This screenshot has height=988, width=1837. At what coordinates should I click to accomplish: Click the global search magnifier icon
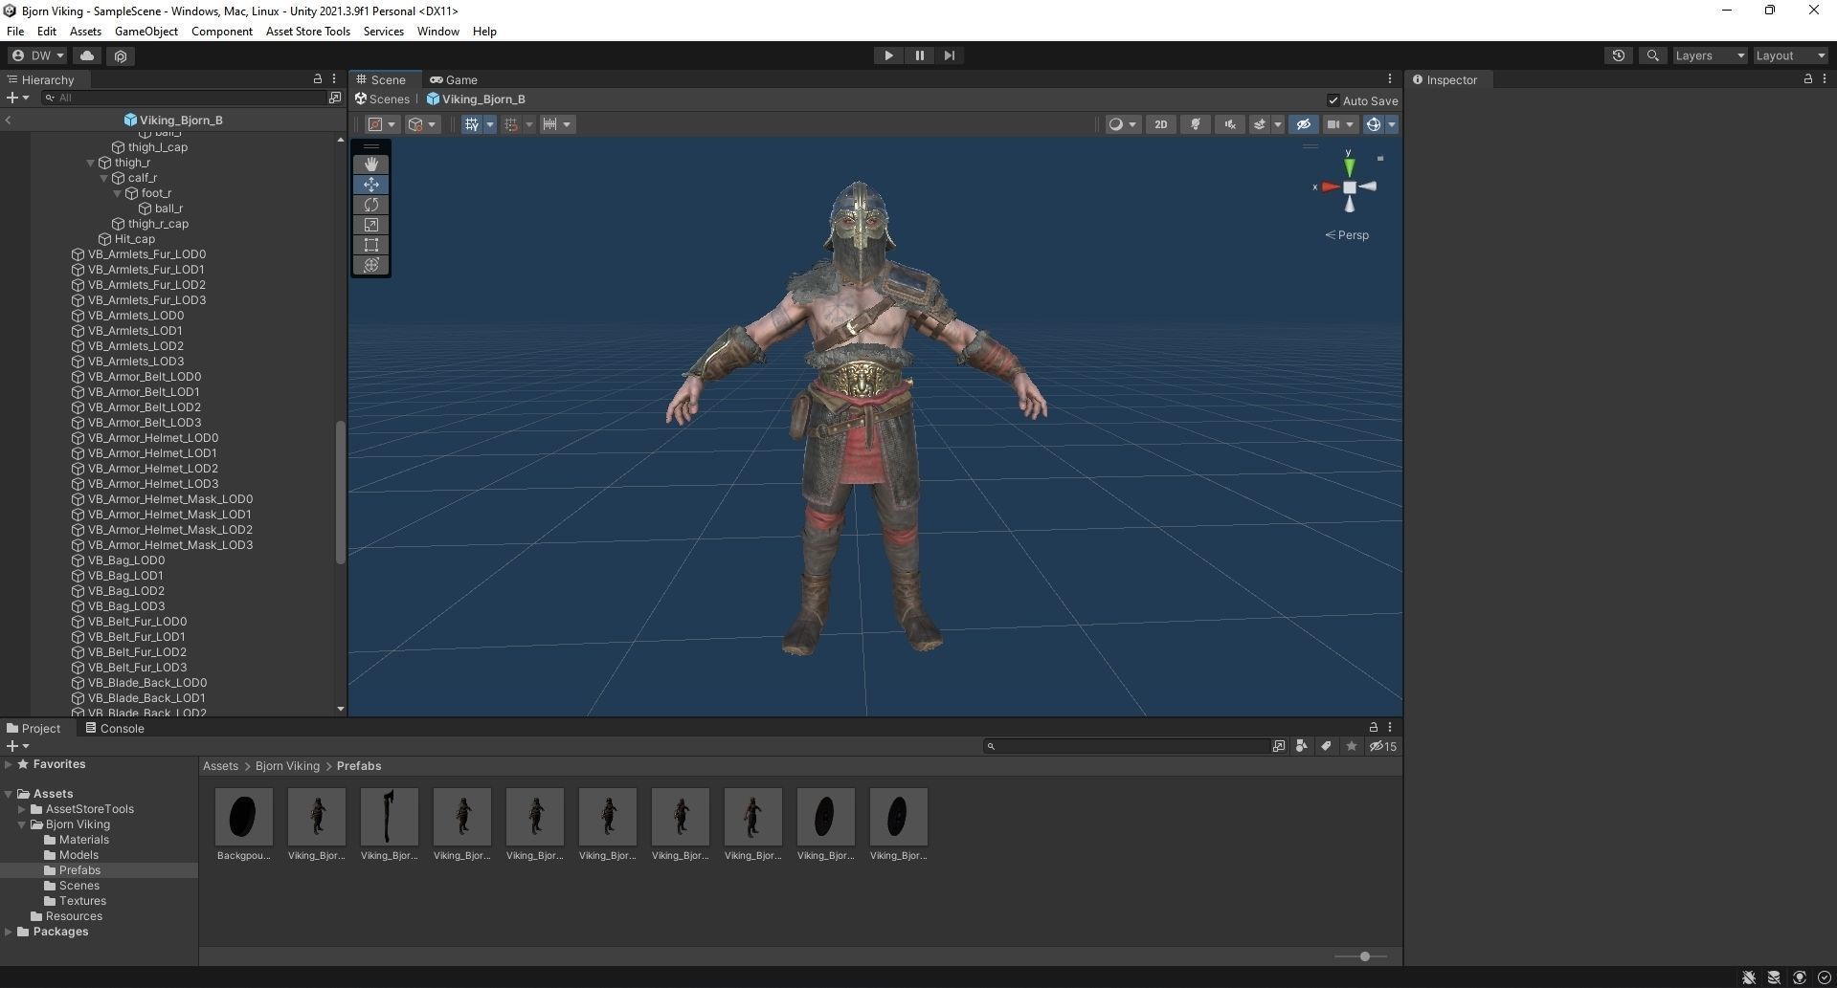(1652, 55)
